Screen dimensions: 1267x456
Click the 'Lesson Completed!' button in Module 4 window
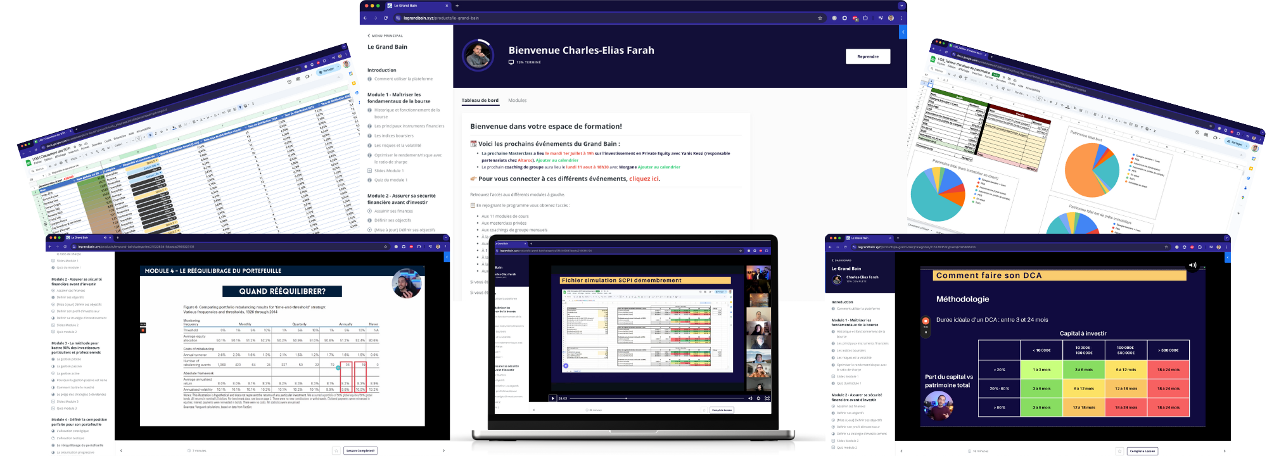coord(360,451)
